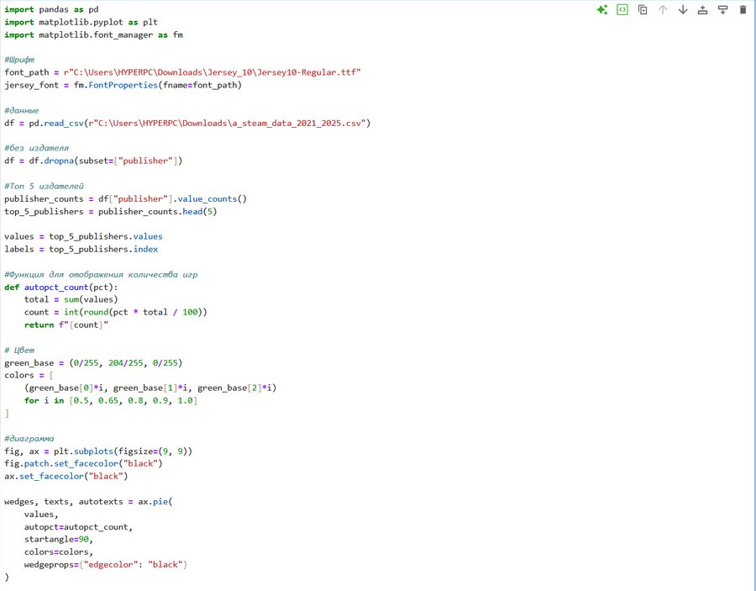Move the cell up with the up arrow
Viewport: 756px width, 591px height.
click(x=663, y=10)
